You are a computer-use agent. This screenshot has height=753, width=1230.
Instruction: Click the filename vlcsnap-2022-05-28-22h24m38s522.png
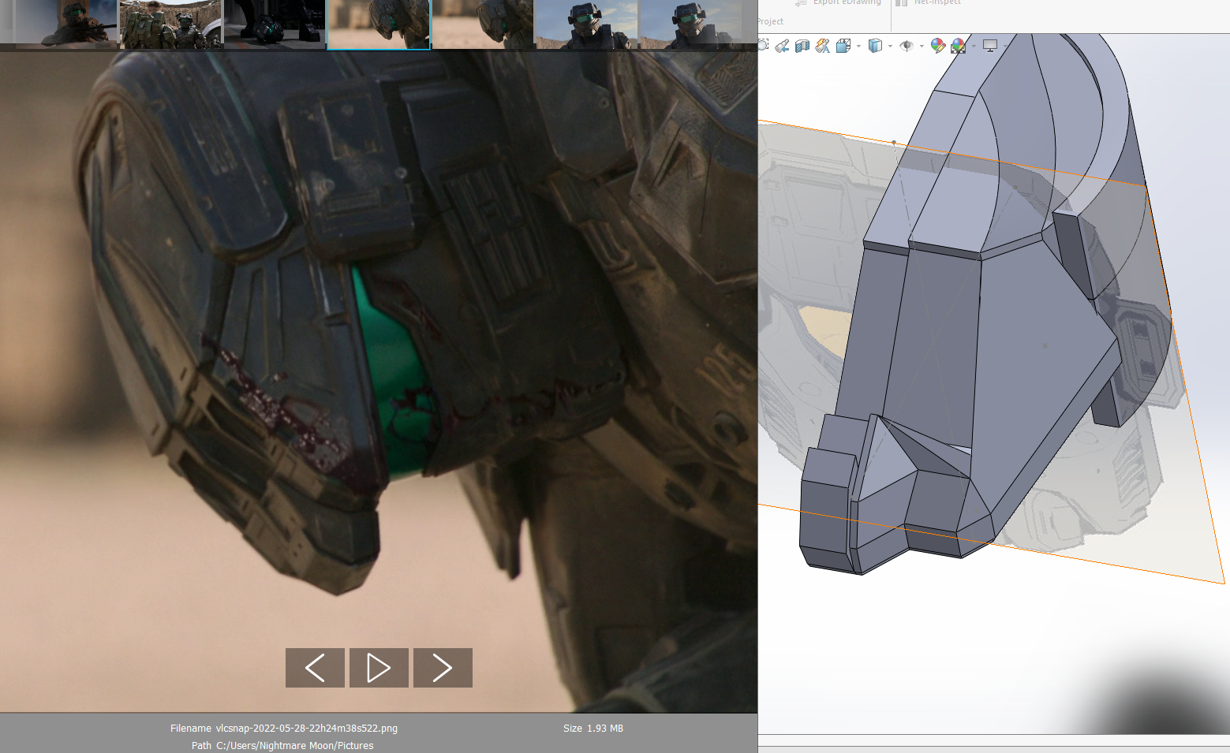[x=307, y=729]
